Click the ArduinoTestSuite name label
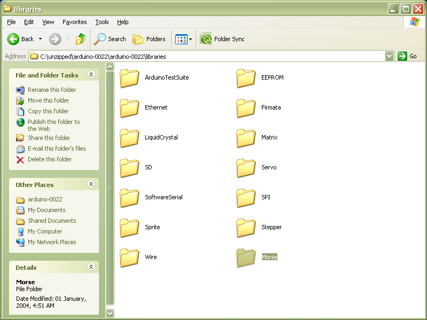Viewport: 427px width, 320px height. point(167,77)
